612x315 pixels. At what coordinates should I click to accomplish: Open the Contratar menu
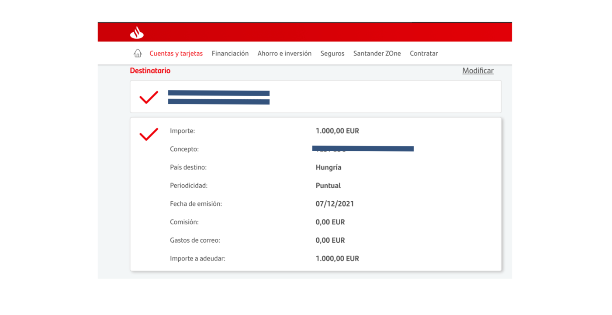pyautogui.click(x=424, y=53)
